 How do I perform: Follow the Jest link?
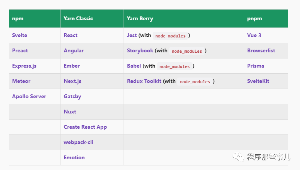coord(132,35)
